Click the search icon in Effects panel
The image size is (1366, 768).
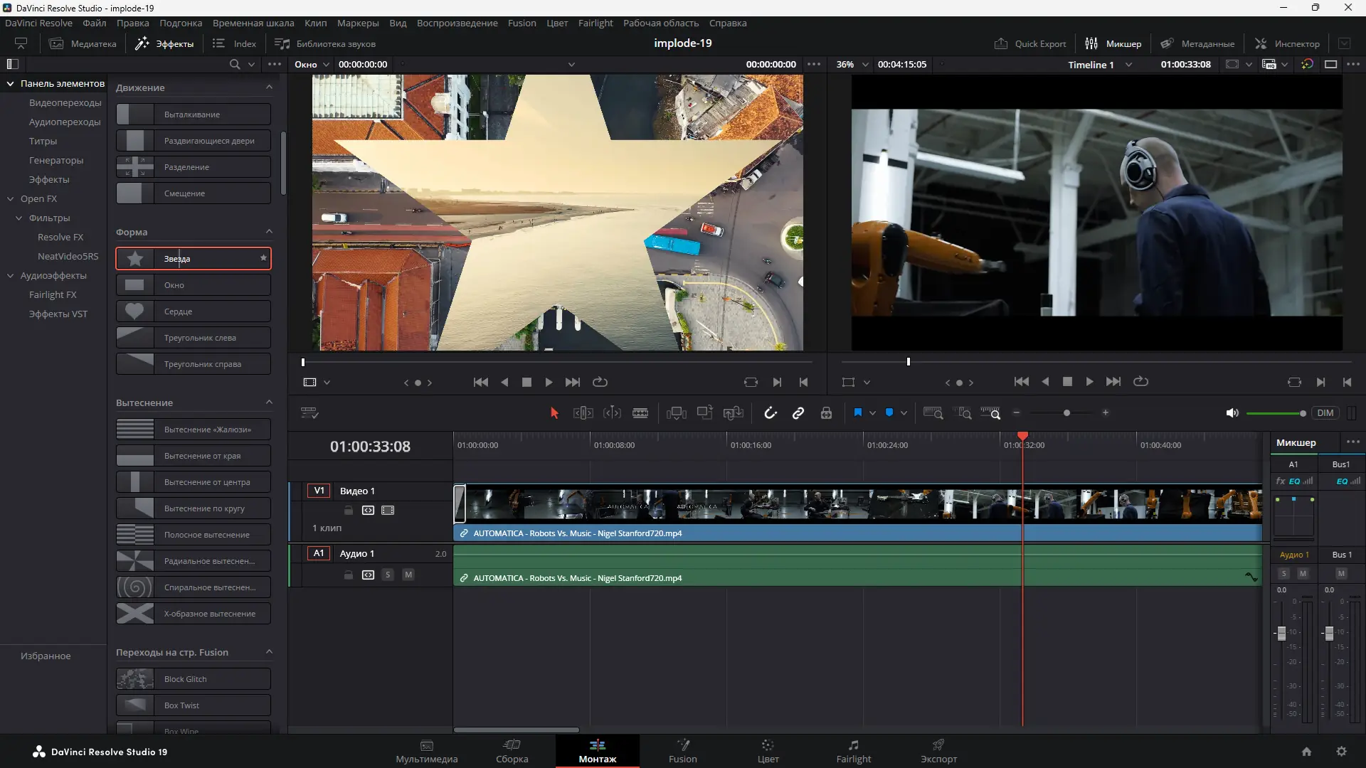(234, 64)
